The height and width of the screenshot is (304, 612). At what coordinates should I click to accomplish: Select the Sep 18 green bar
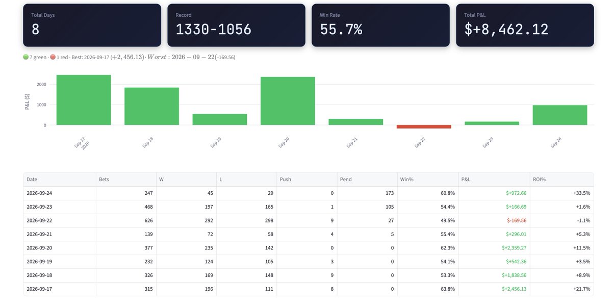tap(151, 106)
